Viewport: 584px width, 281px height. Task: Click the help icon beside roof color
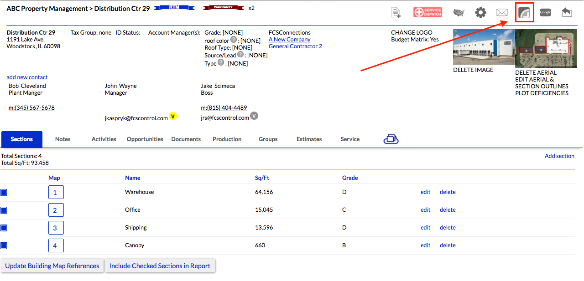[234, 40]
